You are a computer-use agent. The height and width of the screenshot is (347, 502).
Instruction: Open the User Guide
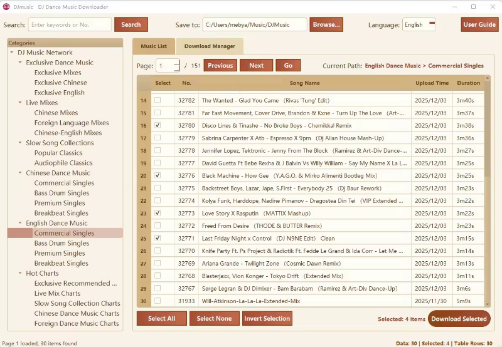pyautogui.click(x=479, y=25)
